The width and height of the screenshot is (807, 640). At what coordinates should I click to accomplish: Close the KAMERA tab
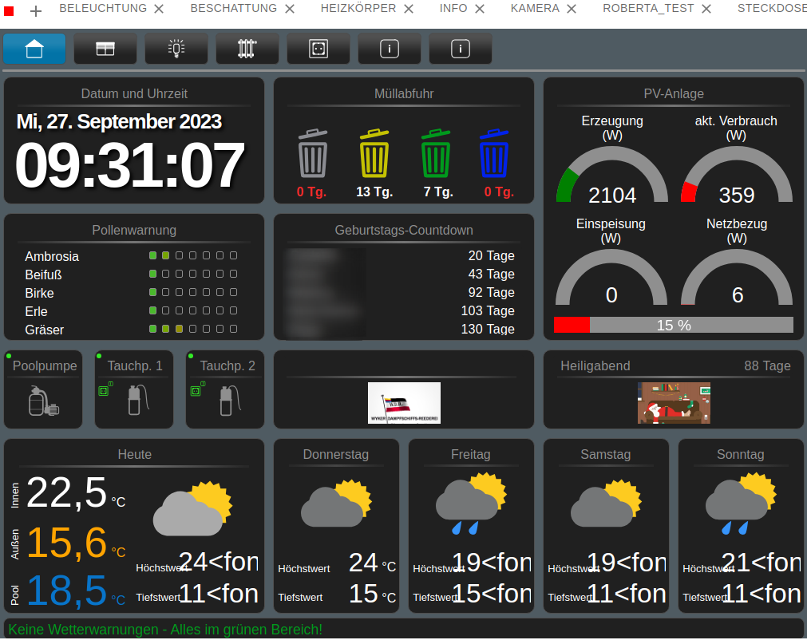572,9
